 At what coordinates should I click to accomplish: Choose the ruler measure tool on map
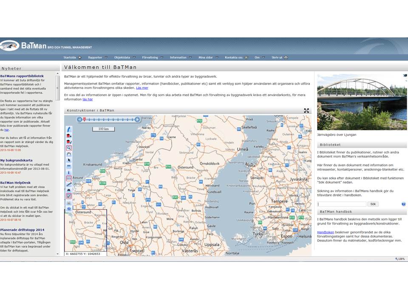click(69, 184)
